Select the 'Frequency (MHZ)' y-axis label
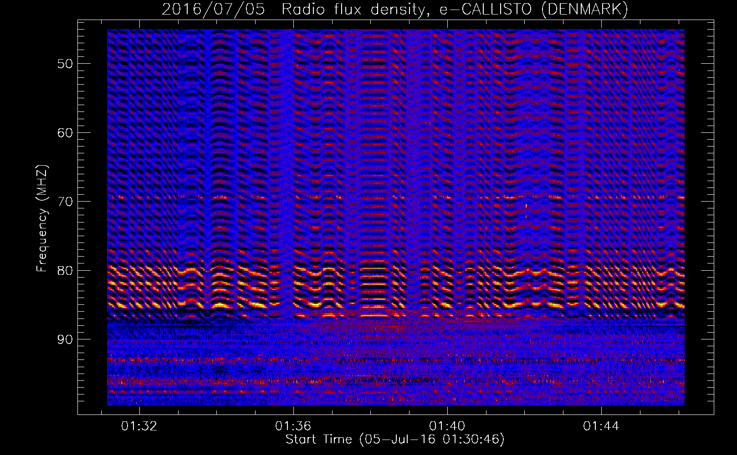Viewport: 737px width, 455px height. (42, 218)
